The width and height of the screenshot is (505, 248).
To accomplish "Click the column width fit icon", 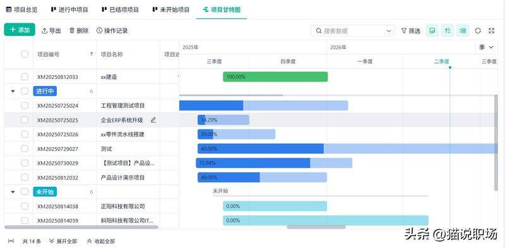I will point(11,241).
